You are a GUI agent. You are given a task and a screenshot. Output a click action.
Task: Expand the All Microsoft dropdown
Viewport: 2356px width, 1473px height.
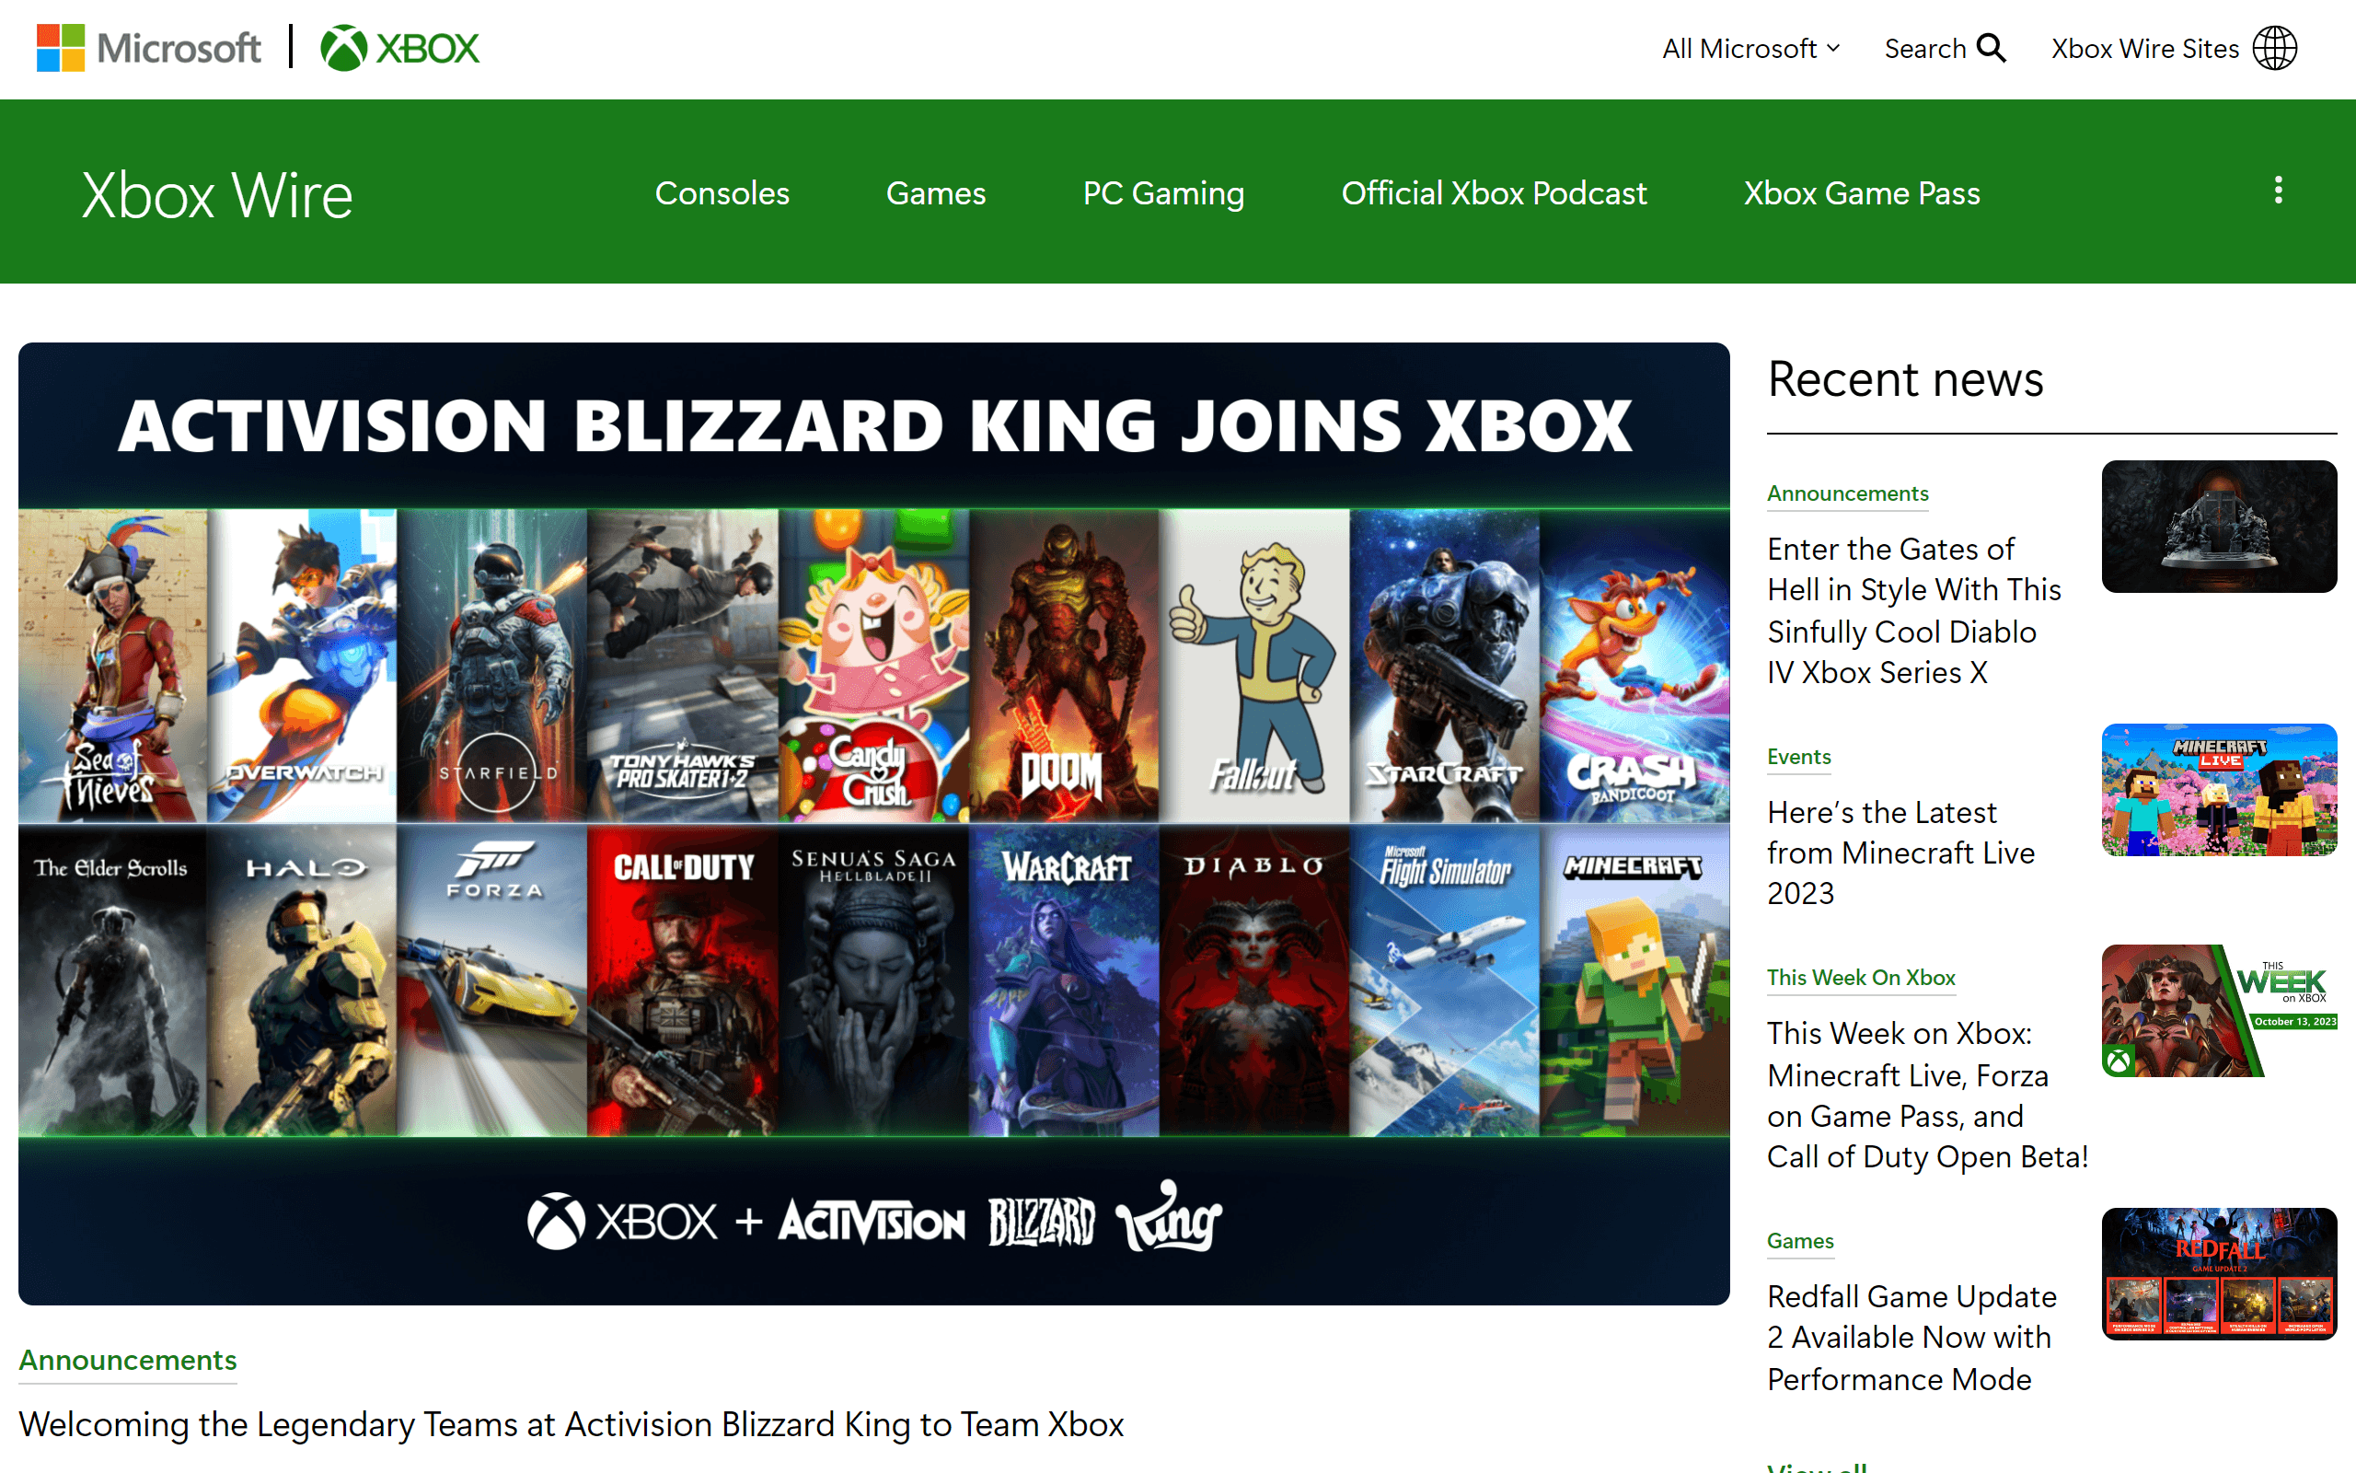coord(1750,48)
